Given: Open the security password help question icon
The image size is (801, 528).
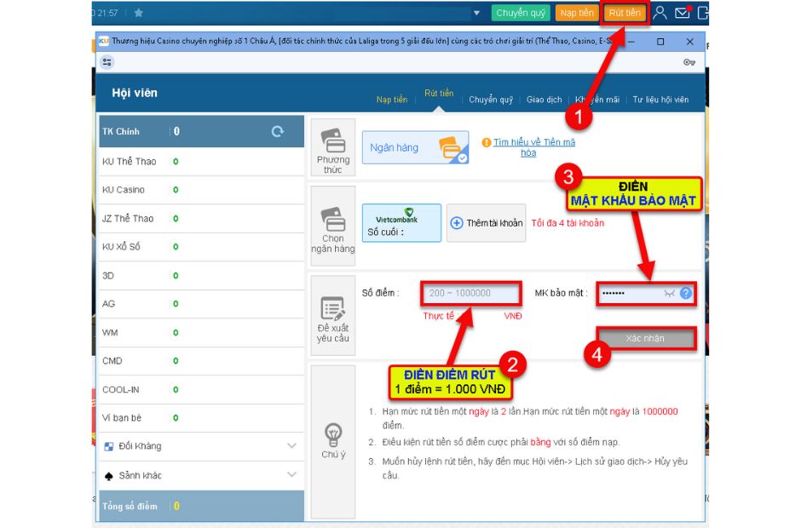Looking at the screenshot, I should point(686,293).
